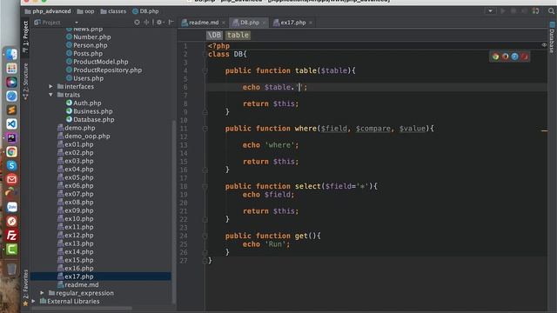This screenshot has width=557, height=313.
Task: Open PhpStorm icon in Dock
Action: [x=11, y=137]
